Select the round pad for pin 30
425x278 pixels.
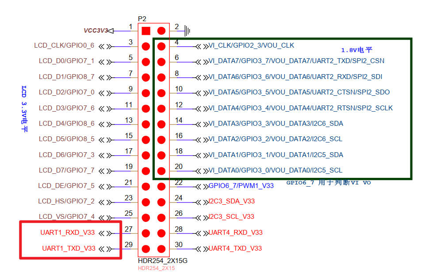coord(161,248)
